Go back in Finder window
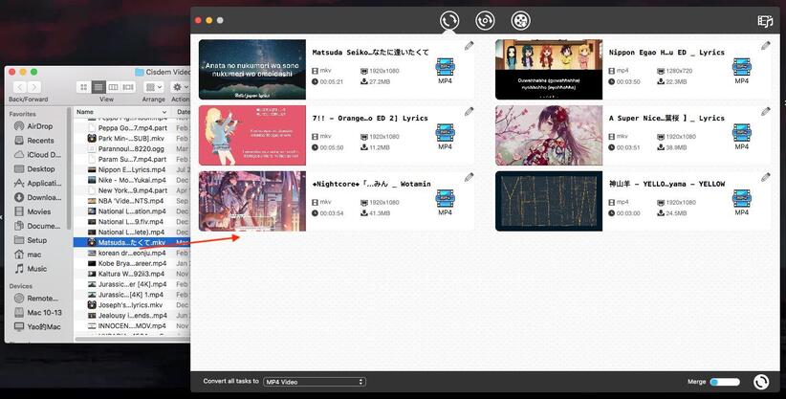Viewport: 786px width, 399px height. pos(20,87)
